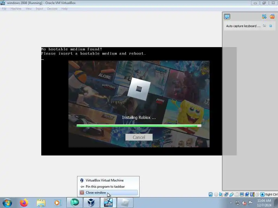
Task: Click the taskbar clock showing 11:04 AM
Action: tap(264, 203)
